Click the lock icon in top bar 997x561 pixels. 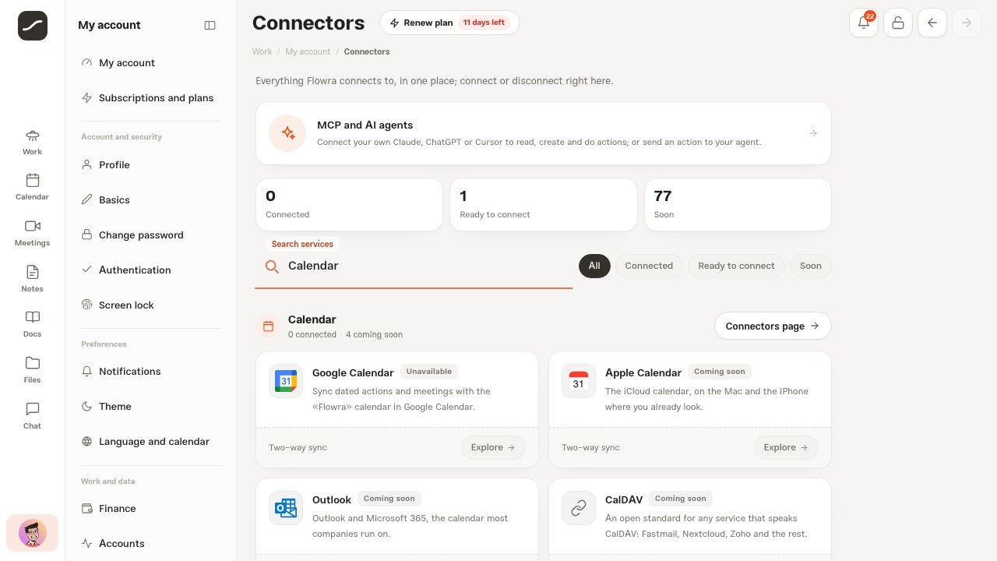point(898,23)
